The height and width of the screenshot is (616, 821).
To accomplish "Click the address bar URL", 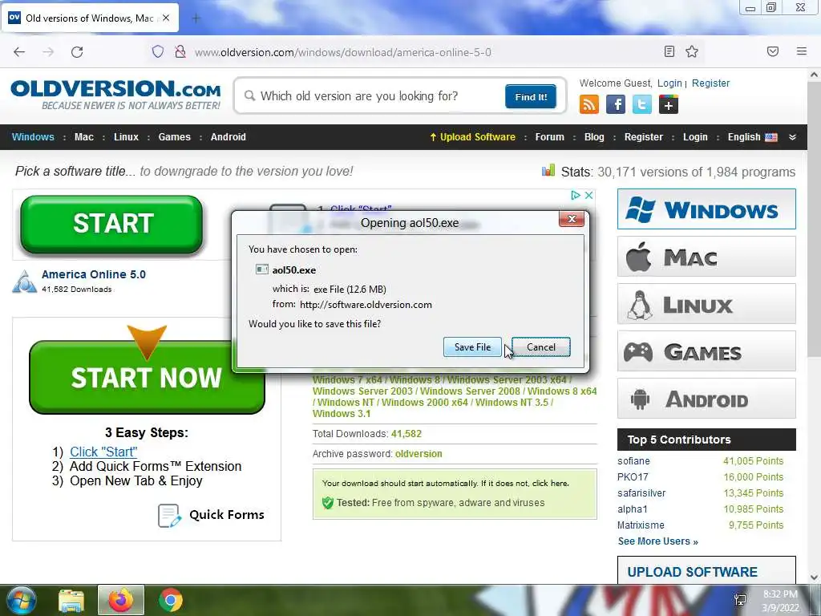I will (x=343, y=52).
